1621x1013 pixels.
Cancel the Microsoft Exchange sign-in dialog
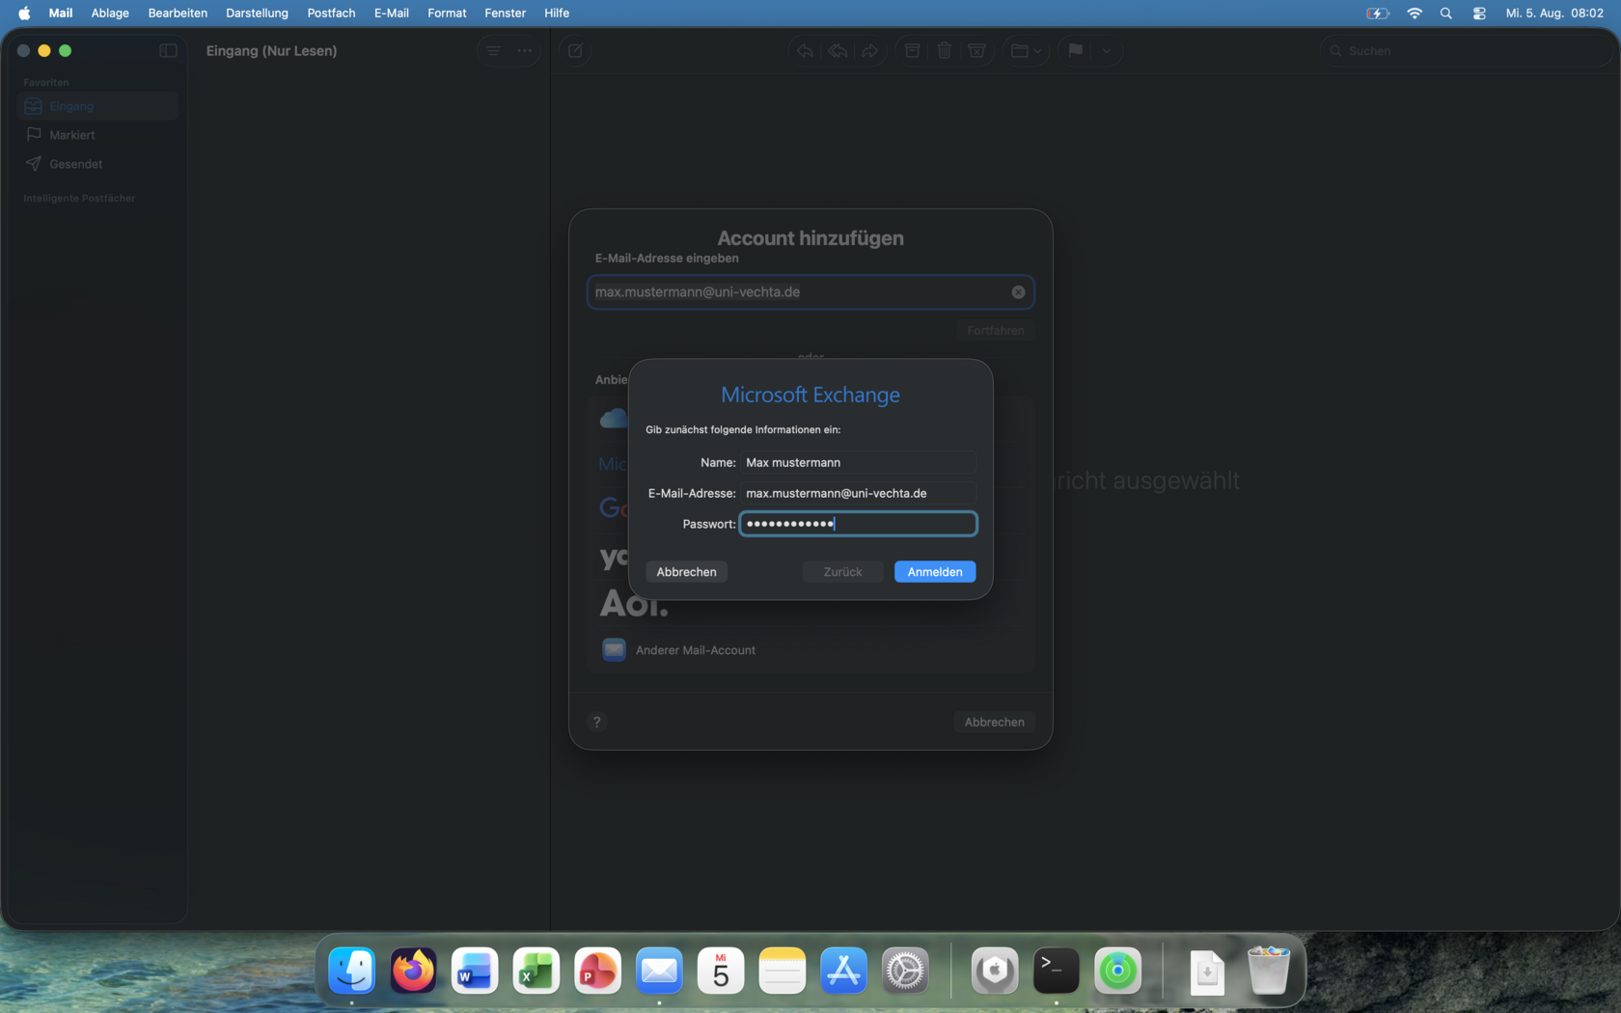pos(686,572)
